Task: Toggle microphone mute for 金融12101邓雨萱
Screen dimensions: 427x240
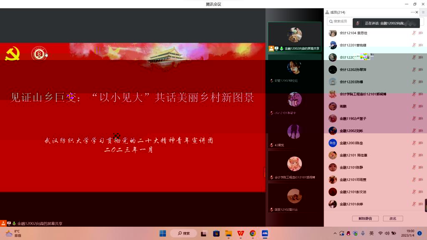Action: tap(414, 180)
